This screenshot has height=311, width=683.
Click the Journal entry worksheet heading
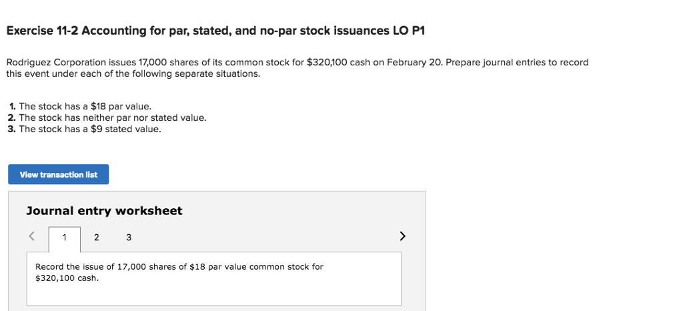(104, 211)
